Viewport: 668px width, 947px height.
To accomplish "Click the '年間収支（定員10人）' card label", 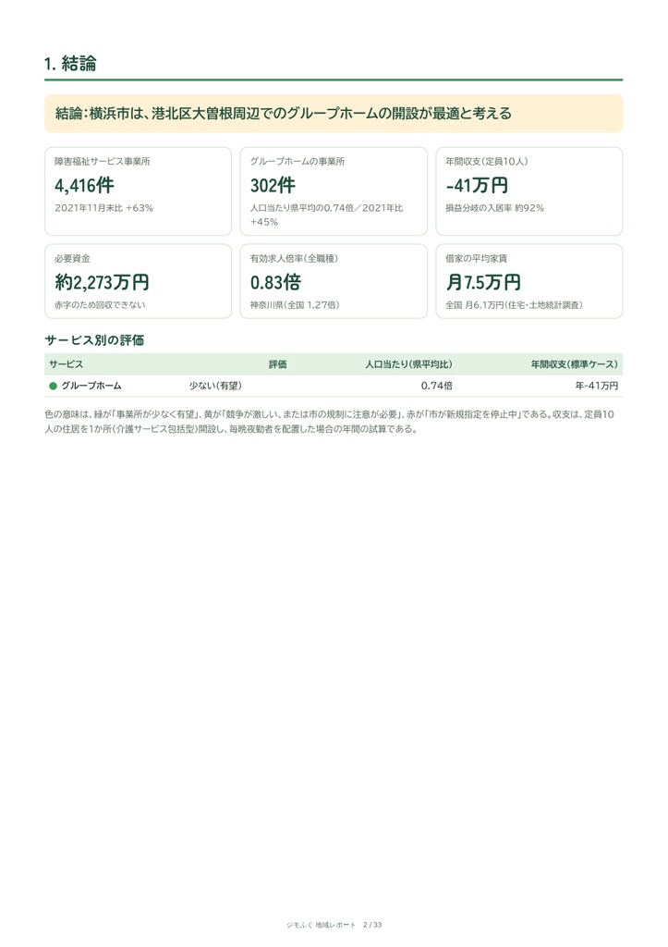I will (487, 161).
